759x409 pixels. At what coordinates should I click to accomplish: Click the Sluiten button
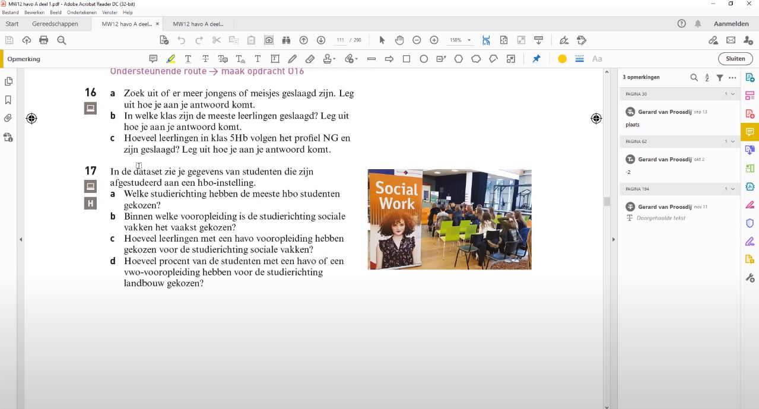coord(735,59)
